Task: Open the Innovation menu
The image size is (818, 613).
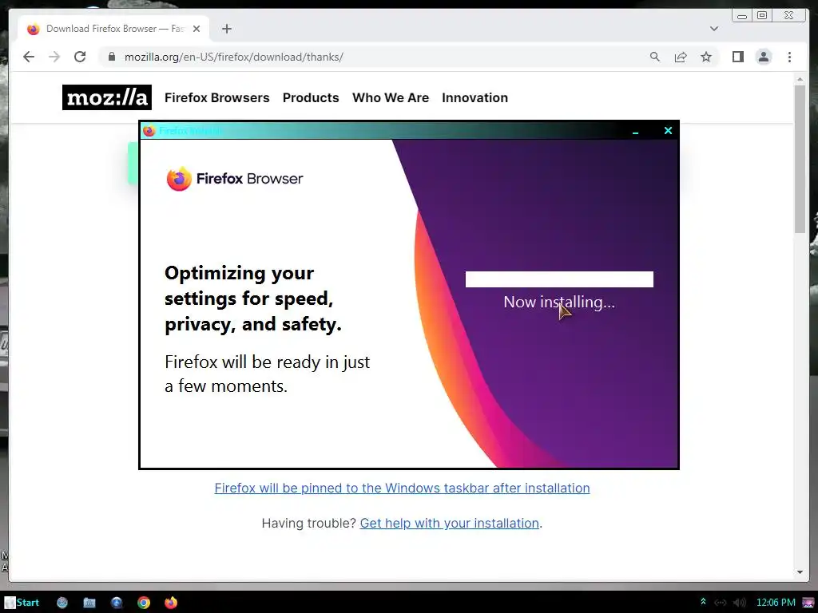Action: pyautogui.click(x=475, y=97)
